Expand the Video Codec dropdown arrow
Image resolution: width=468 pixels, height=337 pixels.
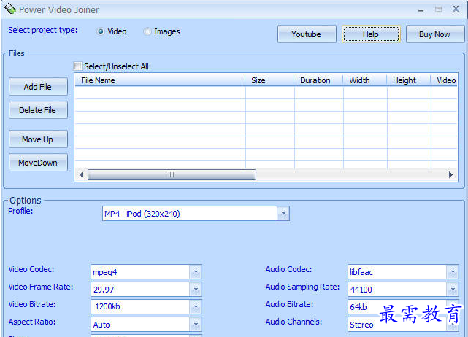tap(196, 271)
